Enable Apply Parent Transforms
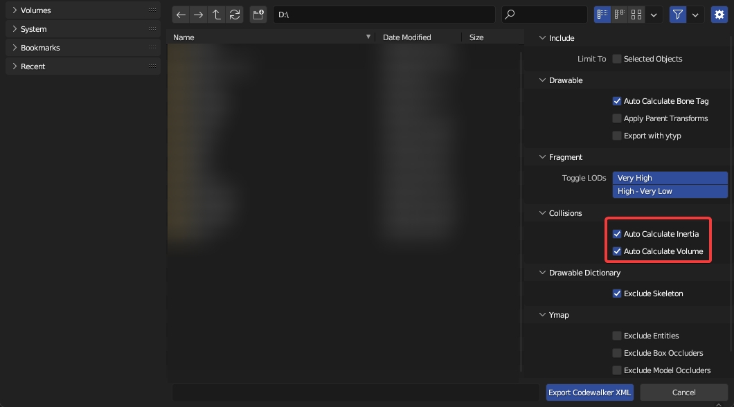This screenshot has height=407, width=734. [617, 118]
